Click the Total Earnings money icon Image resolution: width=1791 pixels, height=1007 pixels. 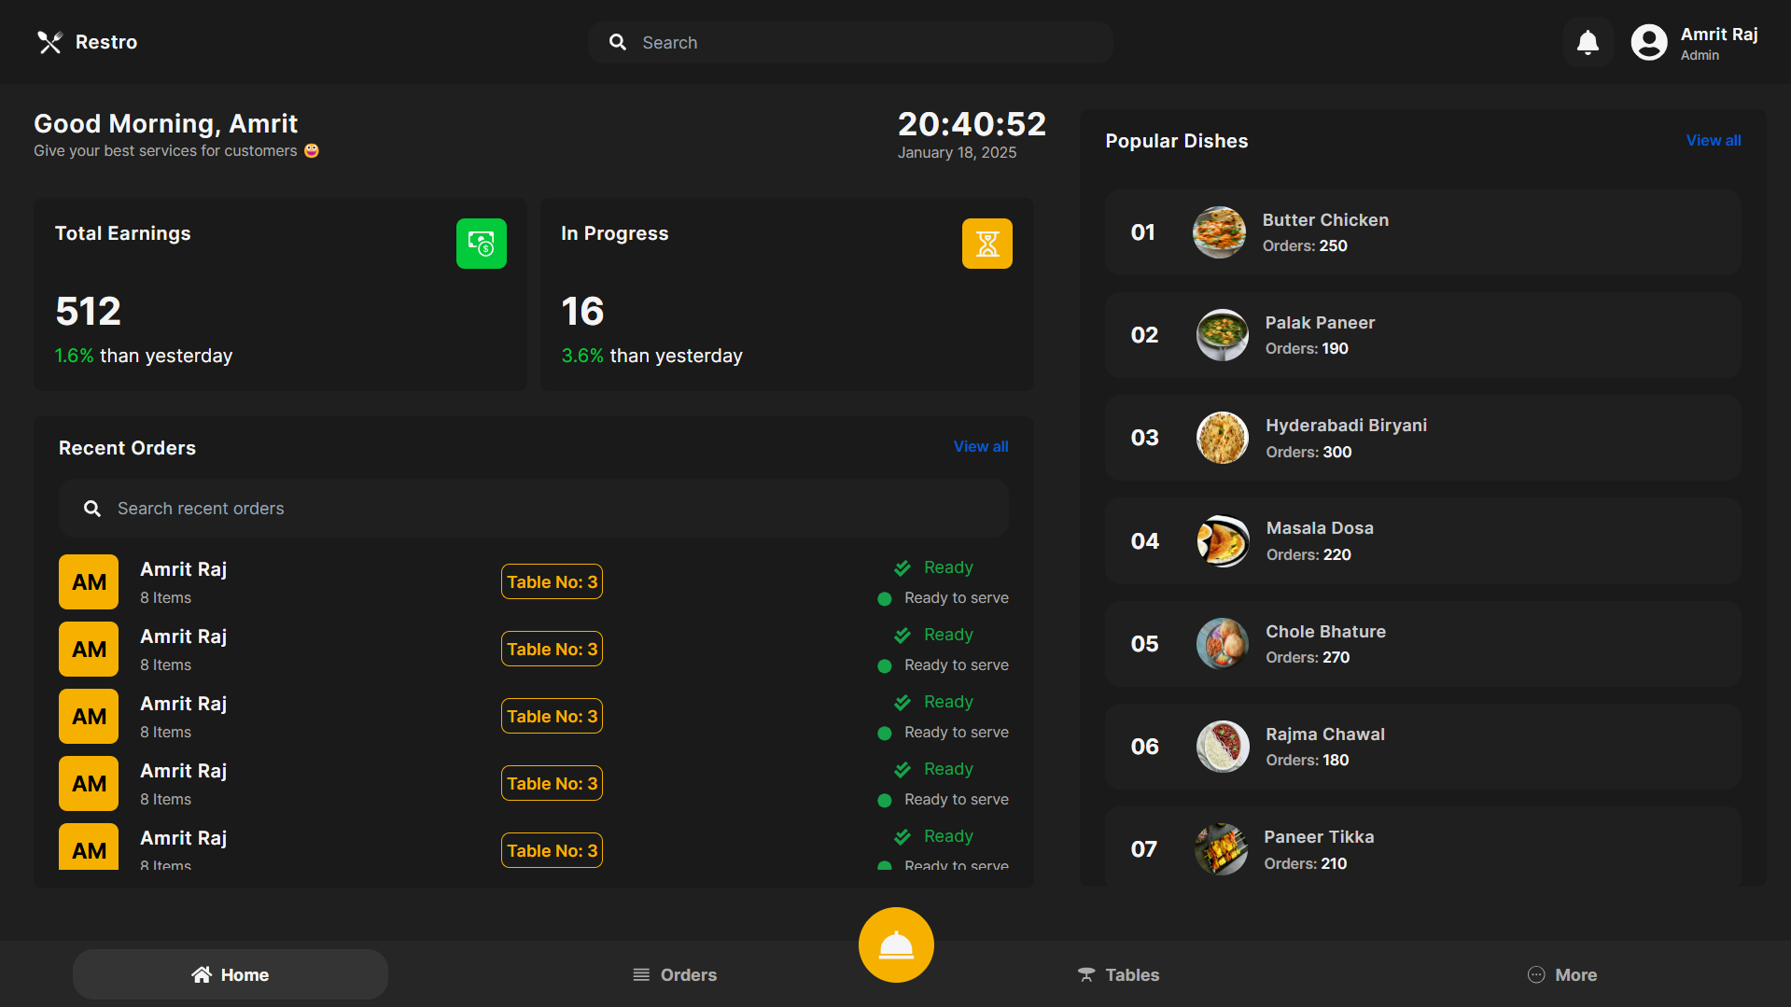(x=482, y=243)
